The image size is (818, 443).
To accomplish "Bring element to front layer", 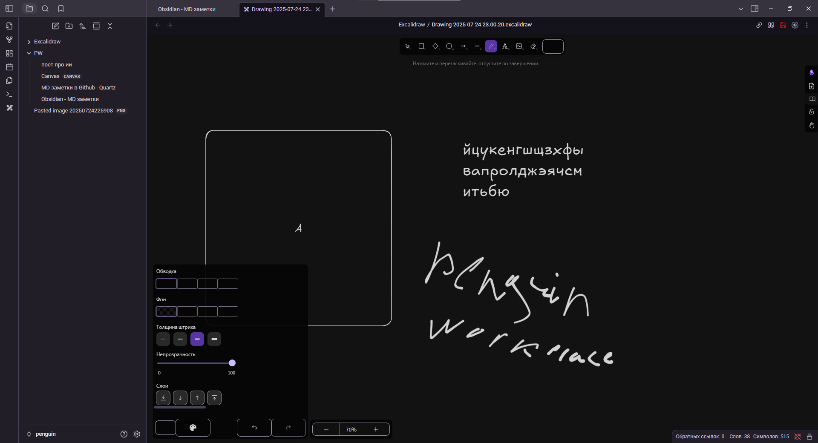I will tap(214, 398).
